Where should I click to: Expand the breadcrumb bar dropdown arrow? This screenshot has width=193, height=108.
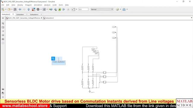[x=191, y=18]
